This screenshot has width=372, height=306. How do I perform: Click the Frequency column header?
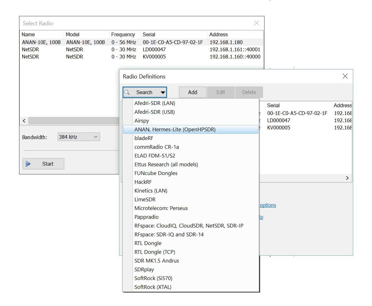[123, 34]
